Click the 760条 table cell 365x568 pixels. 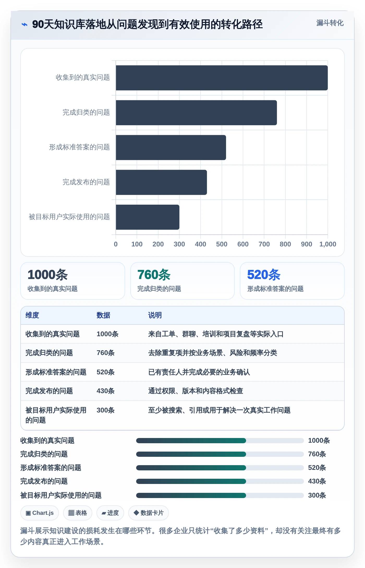click(x=106, y=353)
